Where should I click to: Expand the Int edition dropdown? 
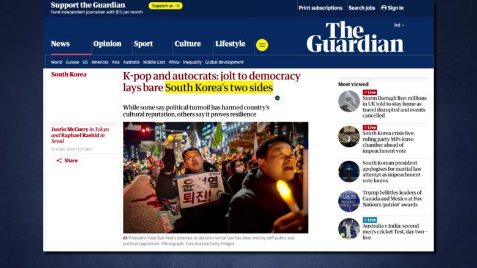pyautogui.click(x=399, y=25)
